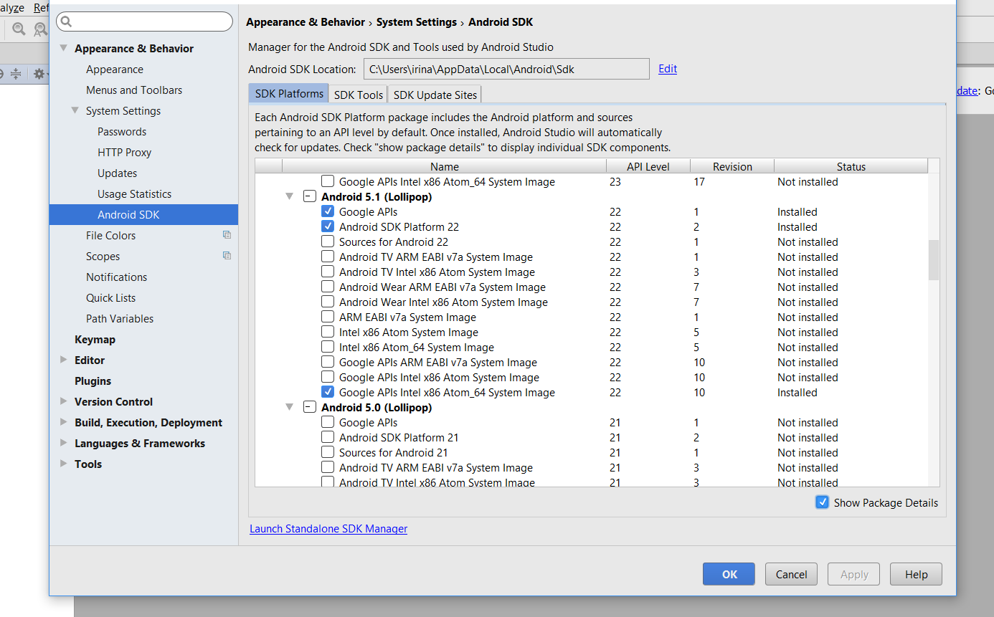This screenshot has width=994, height=617.
Task: Open Launch Standalone SDK Manager link
Action: (x=328, y=529)
